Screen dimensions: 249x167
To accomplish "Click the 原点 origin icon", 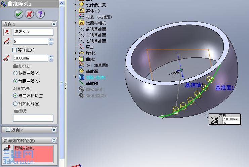I will (81, 47).
